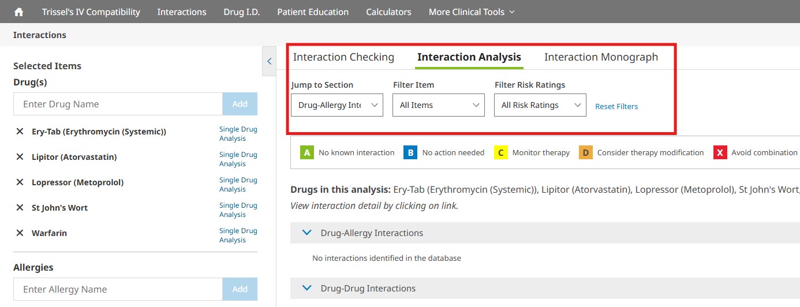Expand the Filter Risk Ratings dropdown
This screenshot has width=800, height=307.
tap(540, 105)
